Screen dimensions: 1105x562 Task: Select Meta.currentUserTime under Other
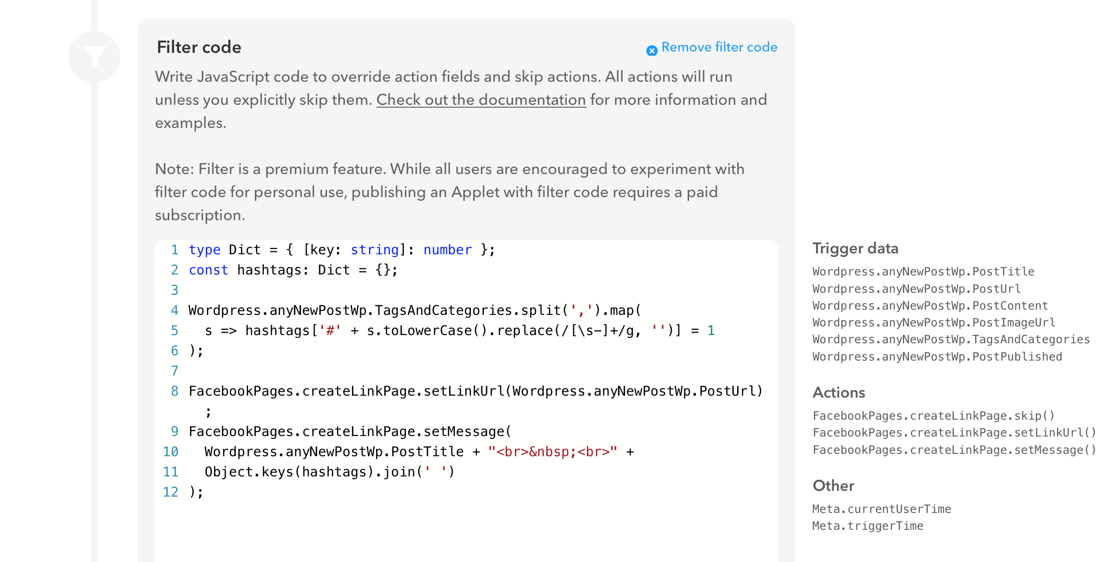tap(881, 509)
